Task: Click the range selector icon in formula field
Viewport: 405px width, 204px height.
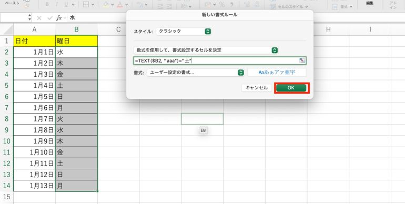Action: 302,60
